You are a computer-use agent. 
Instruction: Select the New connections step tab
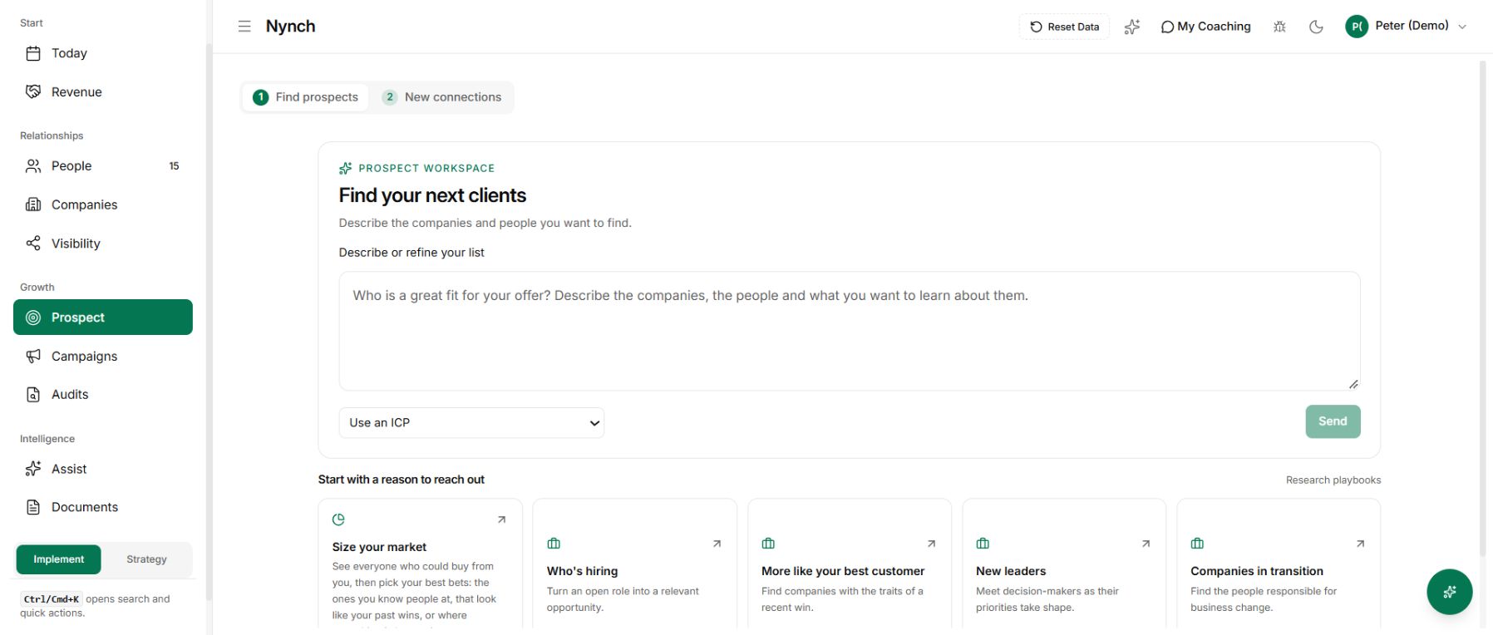pyautogui.click(x=441, y=97)
